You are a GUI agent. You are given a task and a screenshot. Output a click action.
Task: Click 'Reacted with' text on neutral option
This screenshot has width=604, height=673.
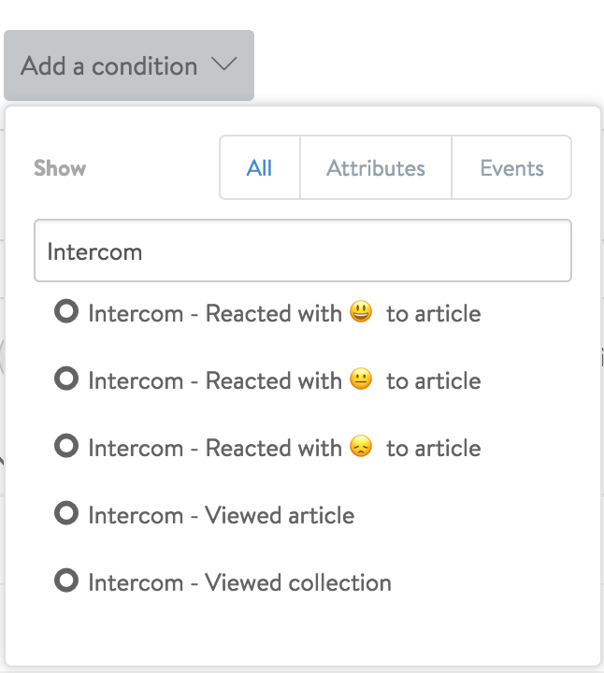273,380
